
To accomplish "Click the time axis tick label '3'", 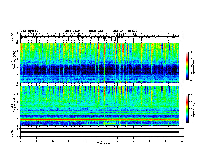I will tap(69, 141).
